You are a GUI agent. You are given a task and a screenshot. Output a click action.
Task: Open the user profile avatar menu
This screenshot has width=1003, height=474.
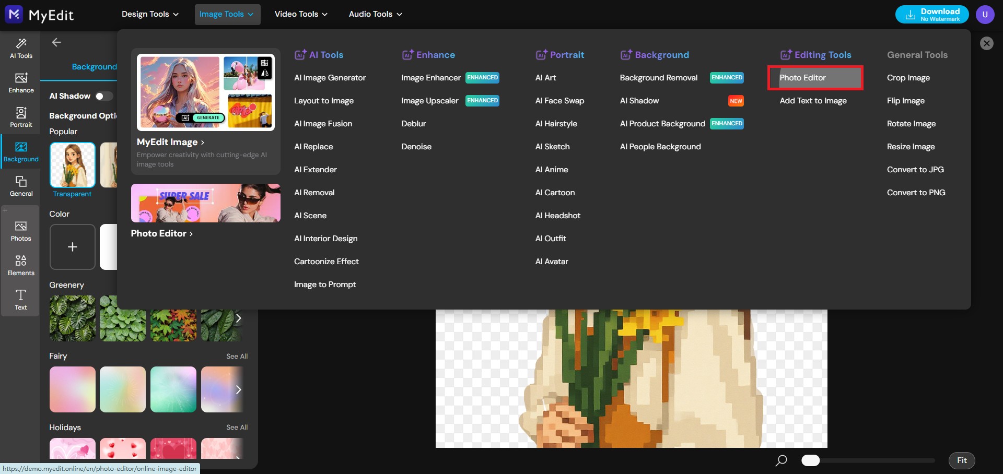pos(985,14)
